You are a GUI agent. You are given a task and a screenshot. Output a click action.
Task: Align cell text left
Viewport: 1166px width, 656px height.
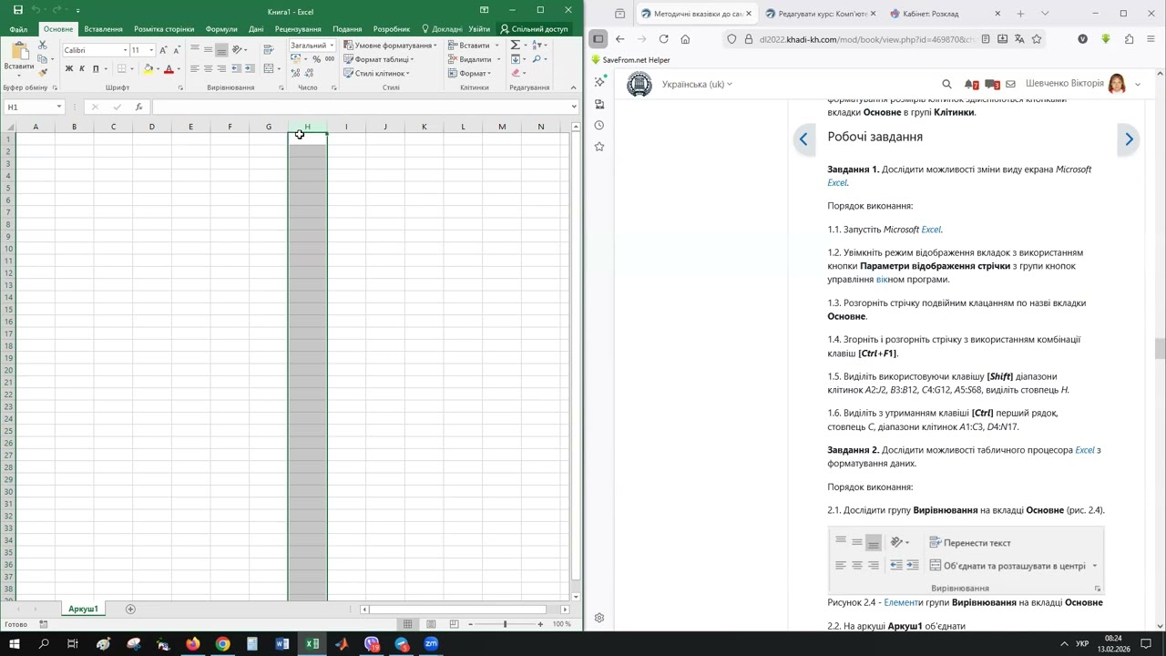pyautogui.click(x=195, y=68)
